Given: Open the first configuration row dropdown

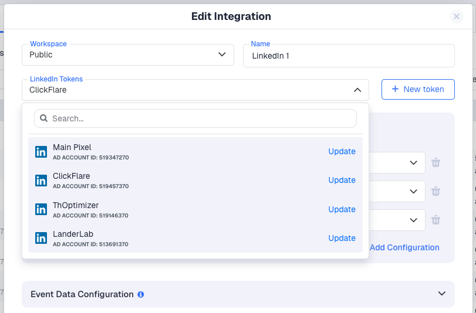Looking at the screenshot, I should 412,162.
